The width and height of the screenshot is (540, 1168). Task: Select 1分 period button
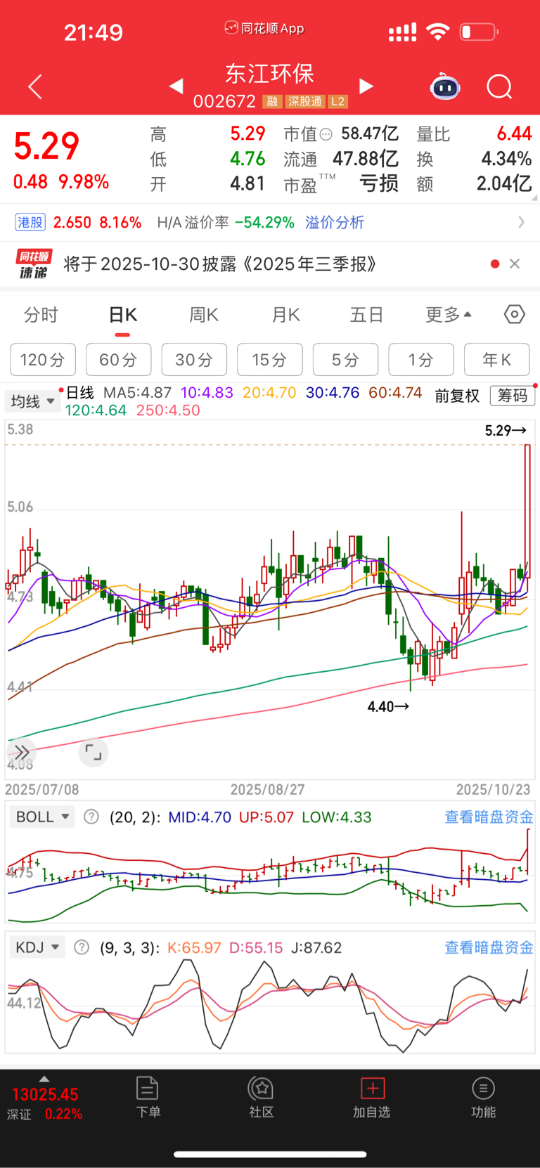point(421,360)
